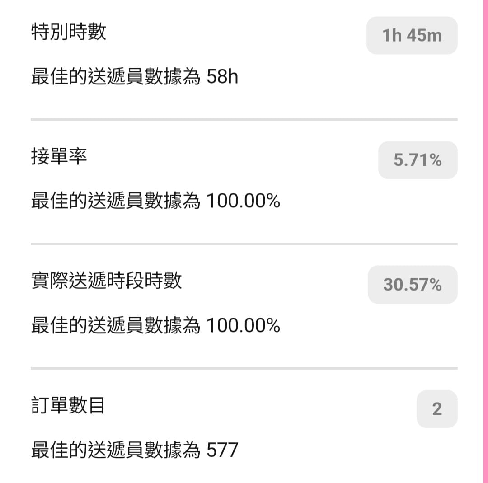Tap the 1h 45m special hours badge
The height and width of the screenshot is (483, 488).
(412, 36)
